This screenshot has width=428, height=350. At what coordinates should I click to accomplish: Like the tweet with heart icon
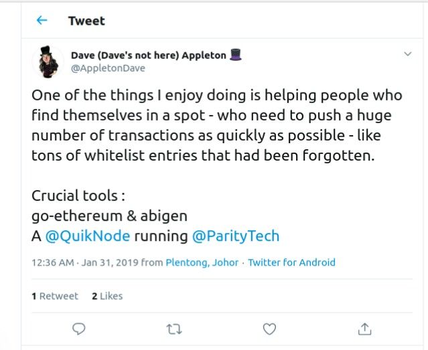click(x=269, y=329)
